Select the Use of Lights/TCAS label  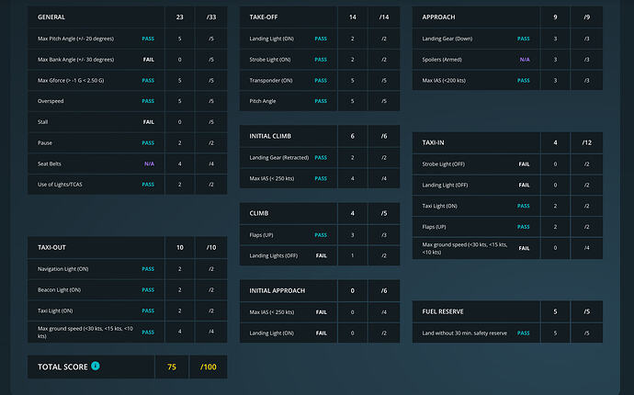tap(60, 185)
